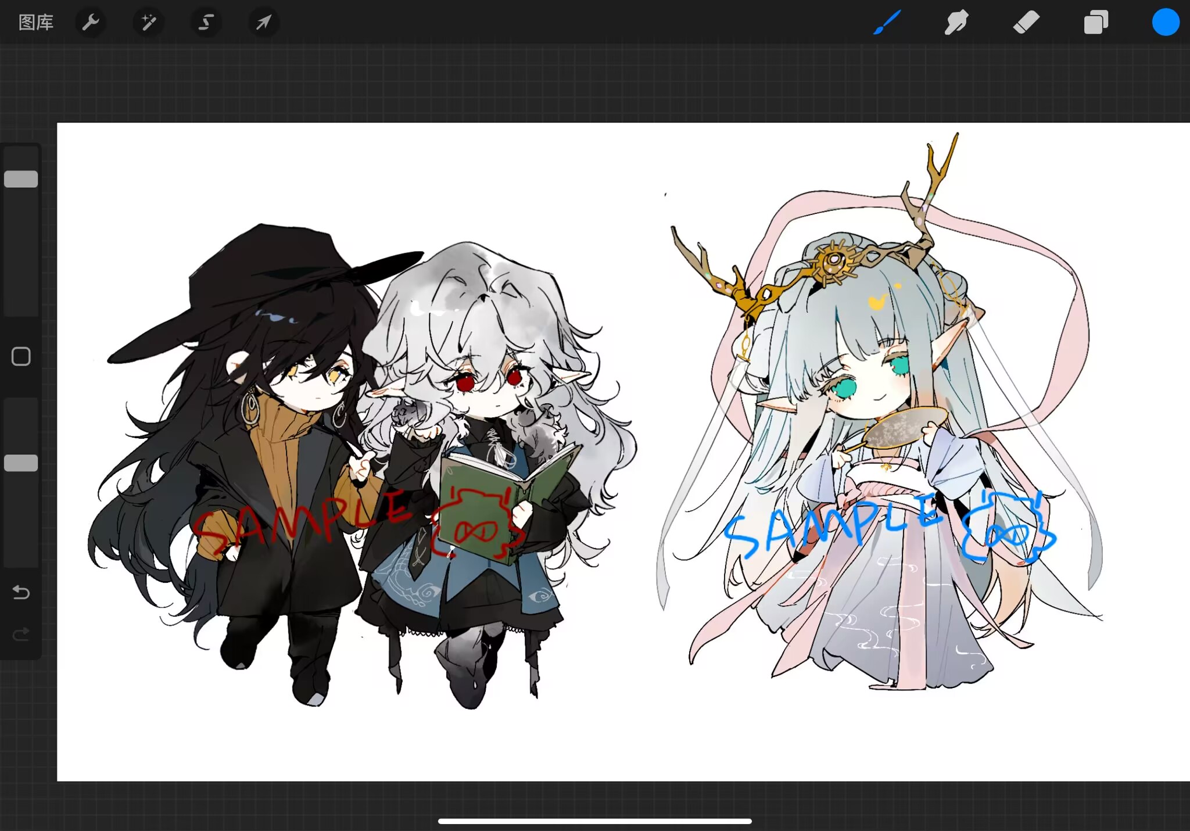This screenshot has height=831, width=1190.
Task: Open Adjustments magic wand menu
Action: pyautogui.click(x=148, y=23)
